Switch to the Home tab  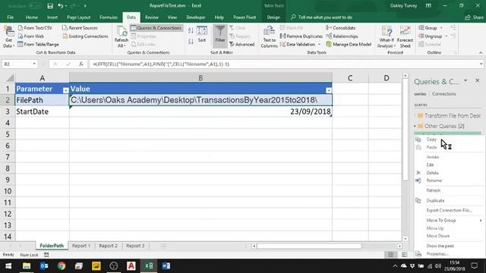tap(32, 17)
